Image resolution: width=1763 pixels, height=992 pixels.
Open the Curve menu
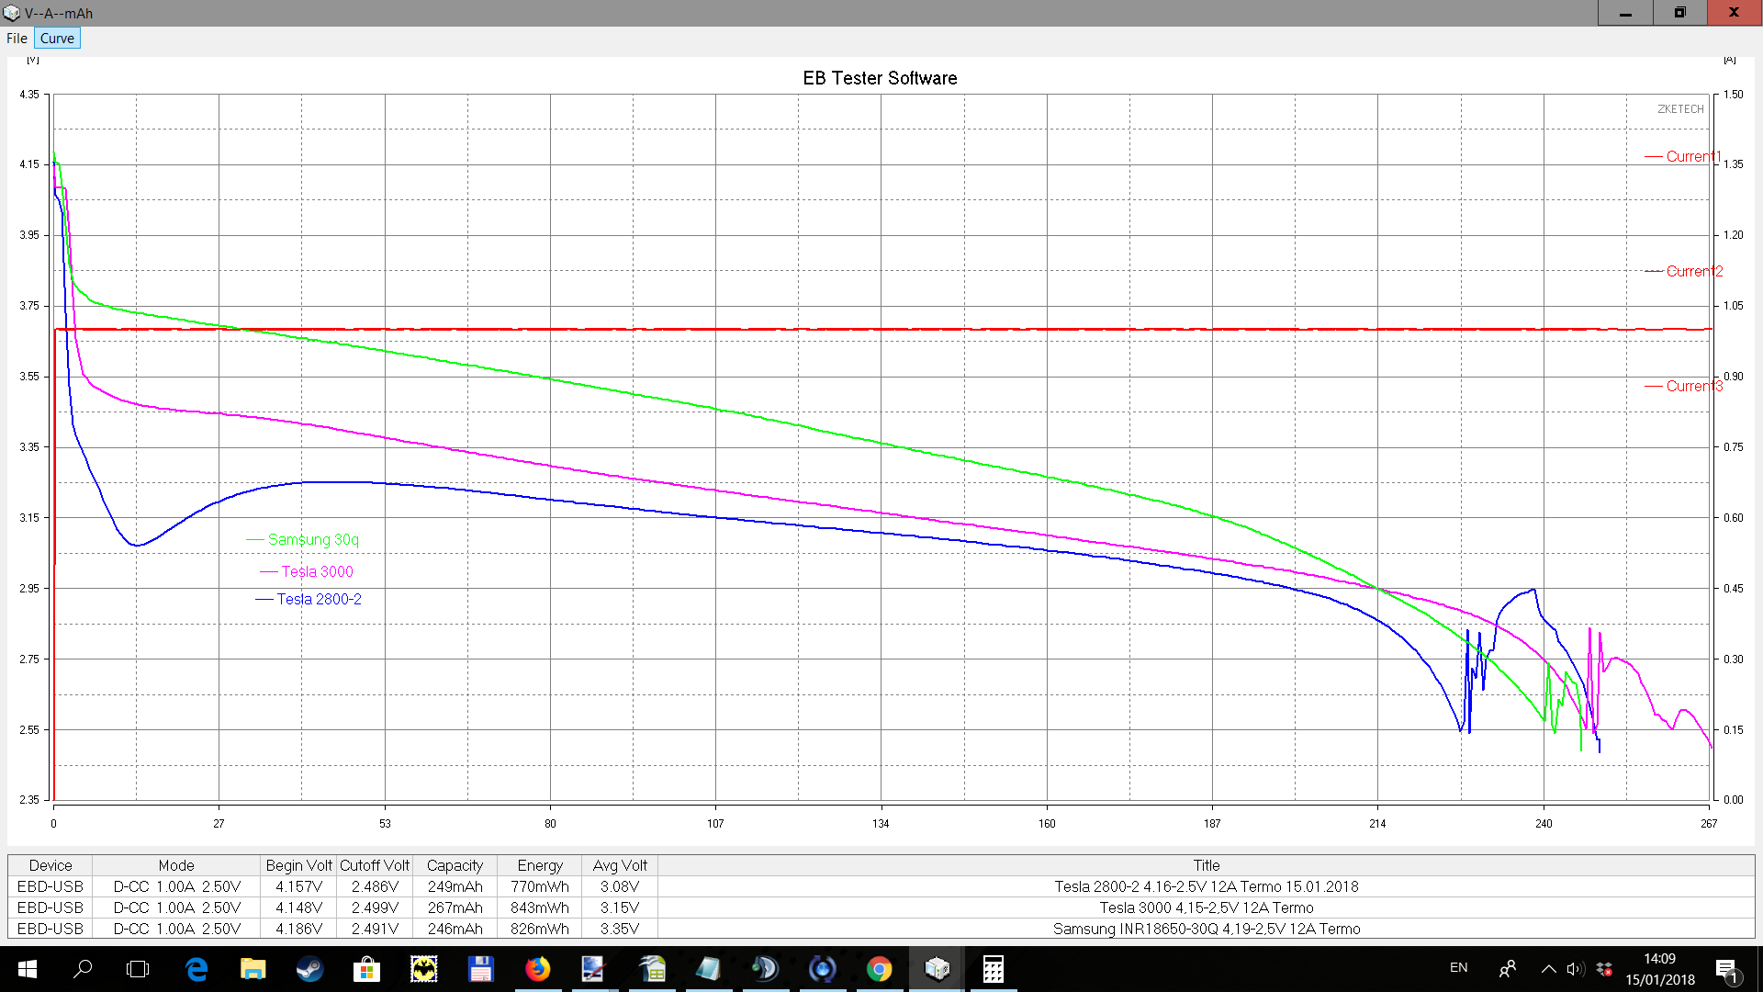tap(57, 39)
